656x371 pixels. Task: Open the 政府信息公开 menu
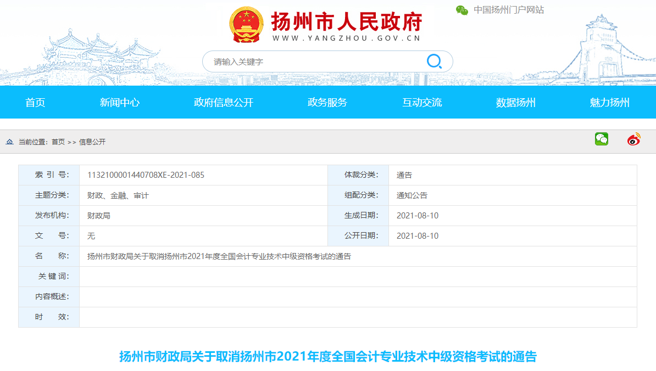coord(223,102)
